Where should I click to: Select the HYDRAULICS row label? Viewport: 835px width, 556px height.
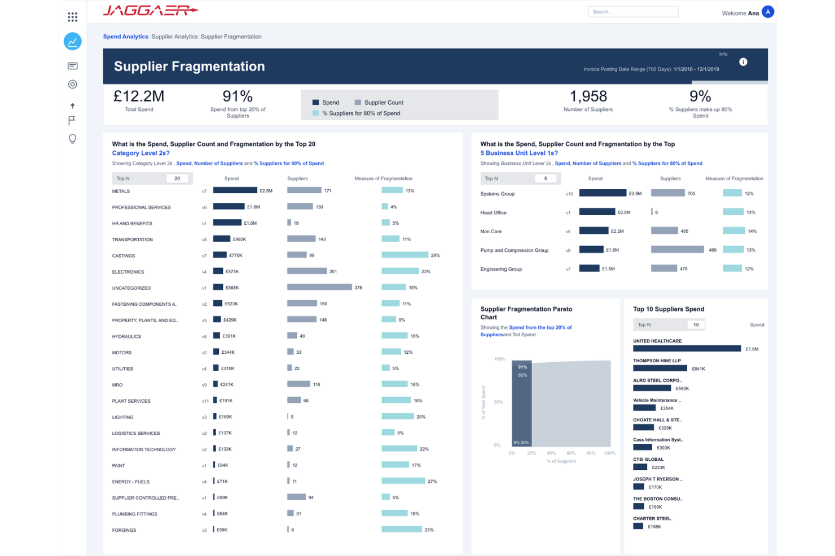point(126,337)
